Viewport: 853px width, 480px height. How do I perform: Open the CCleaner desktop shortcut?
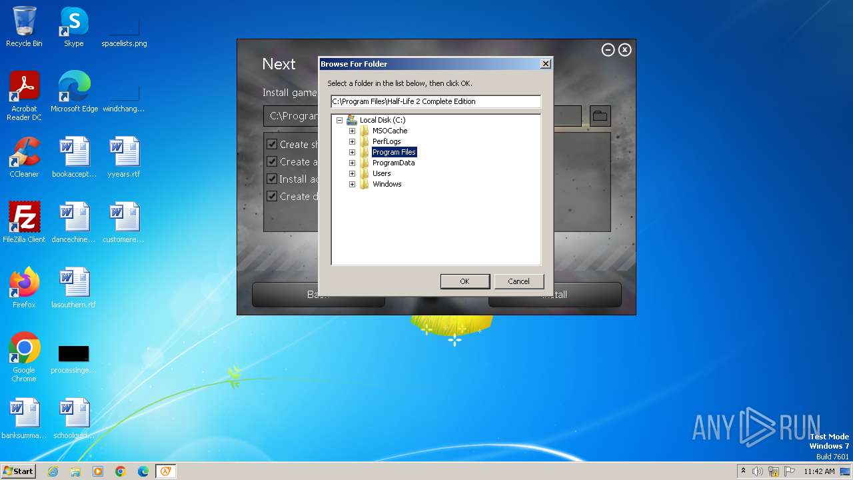(24, 157)
